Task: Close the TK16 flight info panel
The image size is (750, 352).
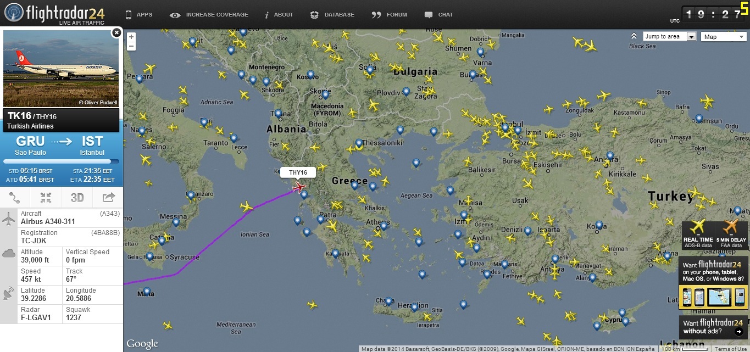Action: tap(116, 33)
